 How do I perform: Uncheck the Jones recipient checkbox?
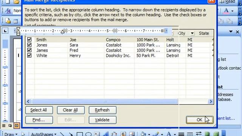click(x=29, y=45)
